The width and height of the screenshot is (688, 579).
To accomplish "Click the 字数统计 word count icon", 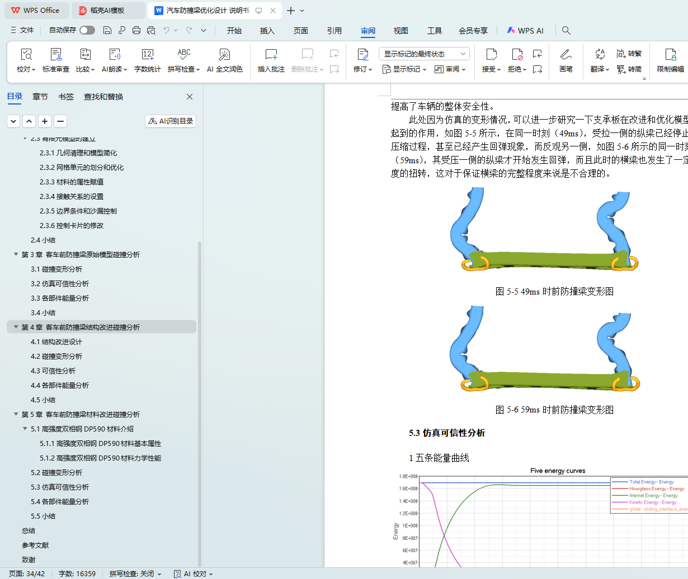I will tap(147, 55).
